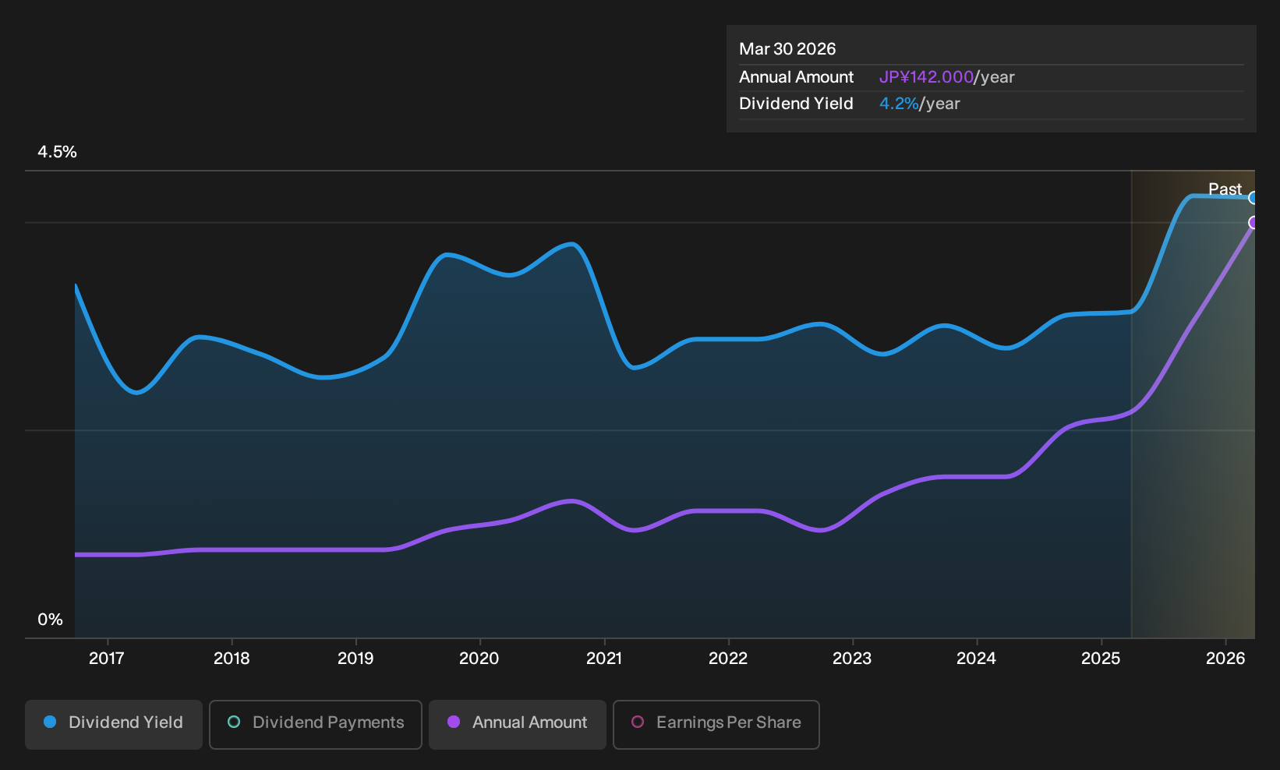Click the Past label on chart
This screenshot has width=1280, height=770.
1225,189
